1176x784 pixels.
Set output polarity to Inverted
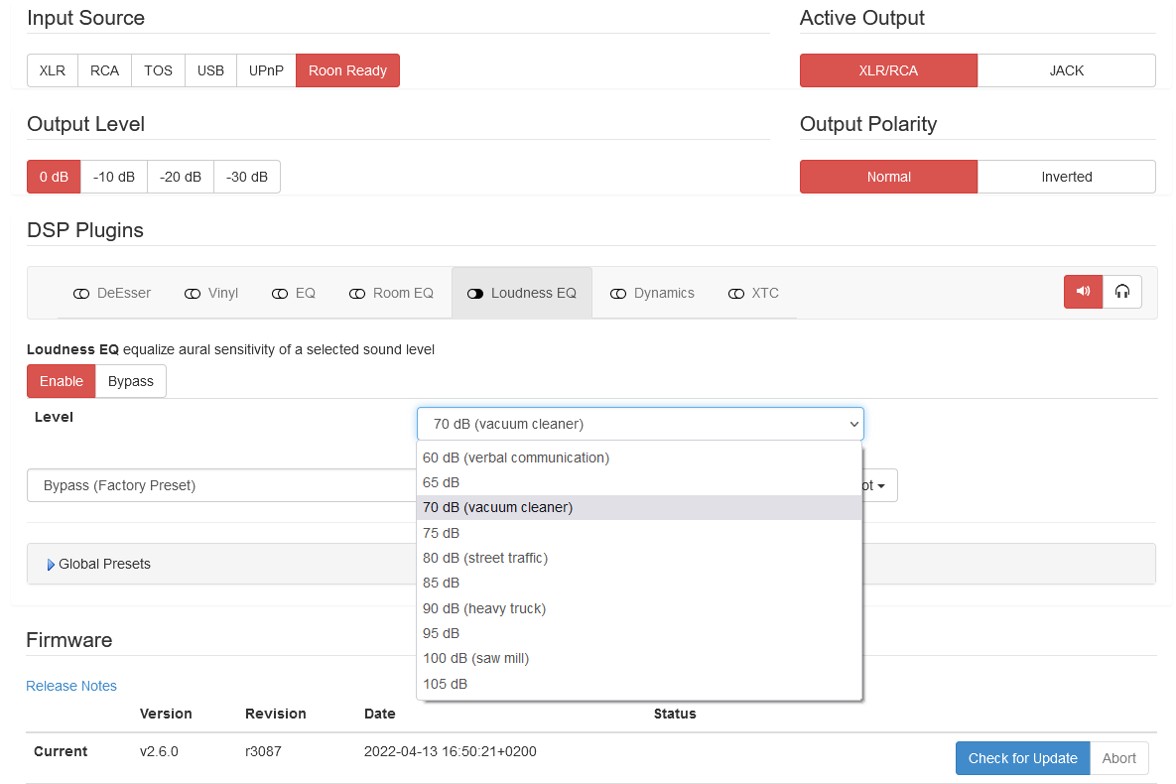[1067, 177]
